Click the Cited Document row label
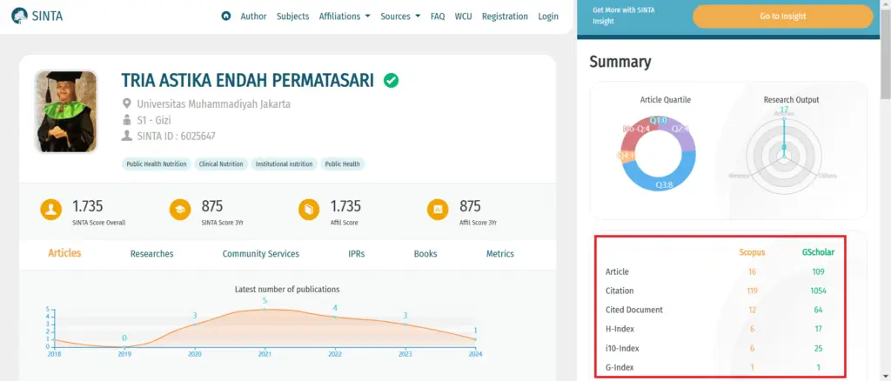The height and width of the screenshot is (381, 891). (634, 310)
